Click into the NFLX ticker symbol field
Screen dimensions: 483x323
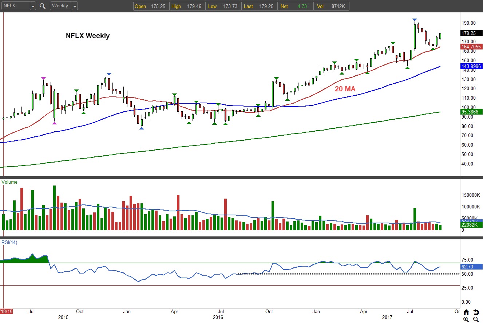[x=15, y=6]
